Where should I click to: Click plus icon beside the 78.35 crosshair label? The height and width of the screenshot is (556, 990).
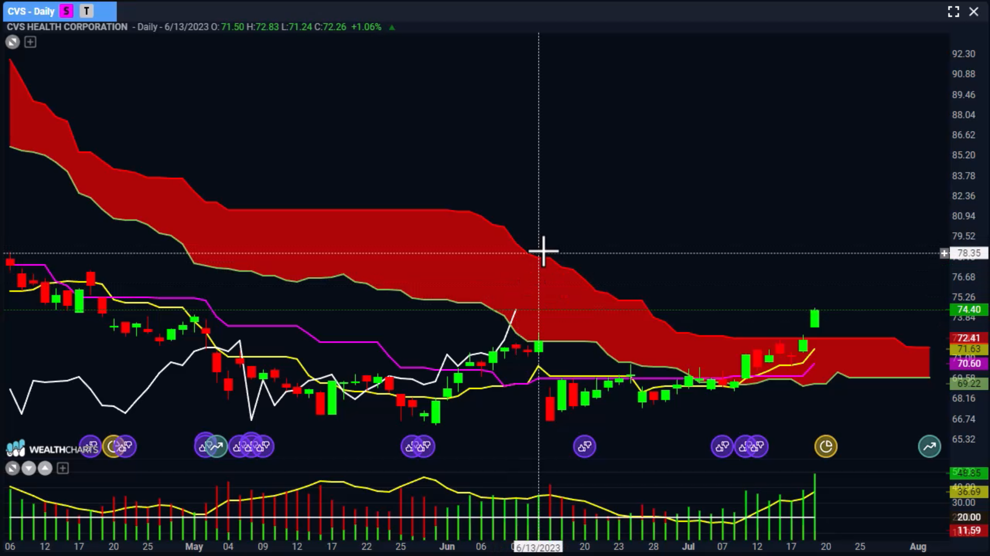pos(944,253)
